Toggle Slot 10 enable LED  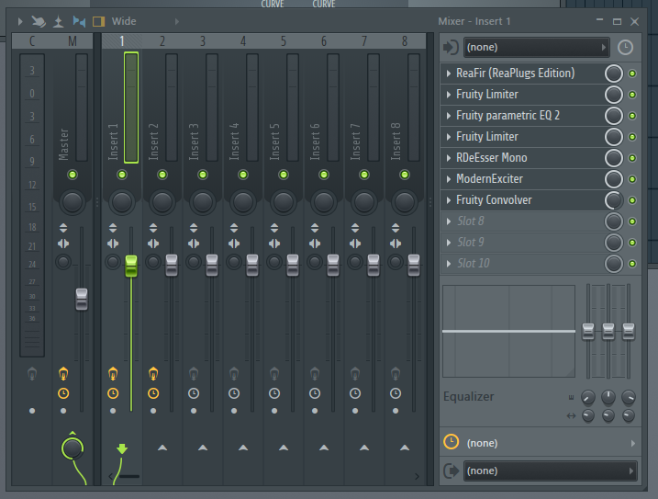pos(632,264)
